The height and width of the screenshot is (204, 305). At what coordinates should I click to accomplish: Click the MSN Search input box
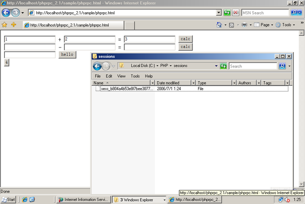coord(265,13)
